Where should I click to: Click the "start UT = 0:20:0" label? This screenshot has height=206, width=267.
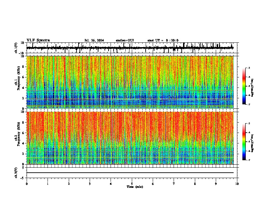163,40
